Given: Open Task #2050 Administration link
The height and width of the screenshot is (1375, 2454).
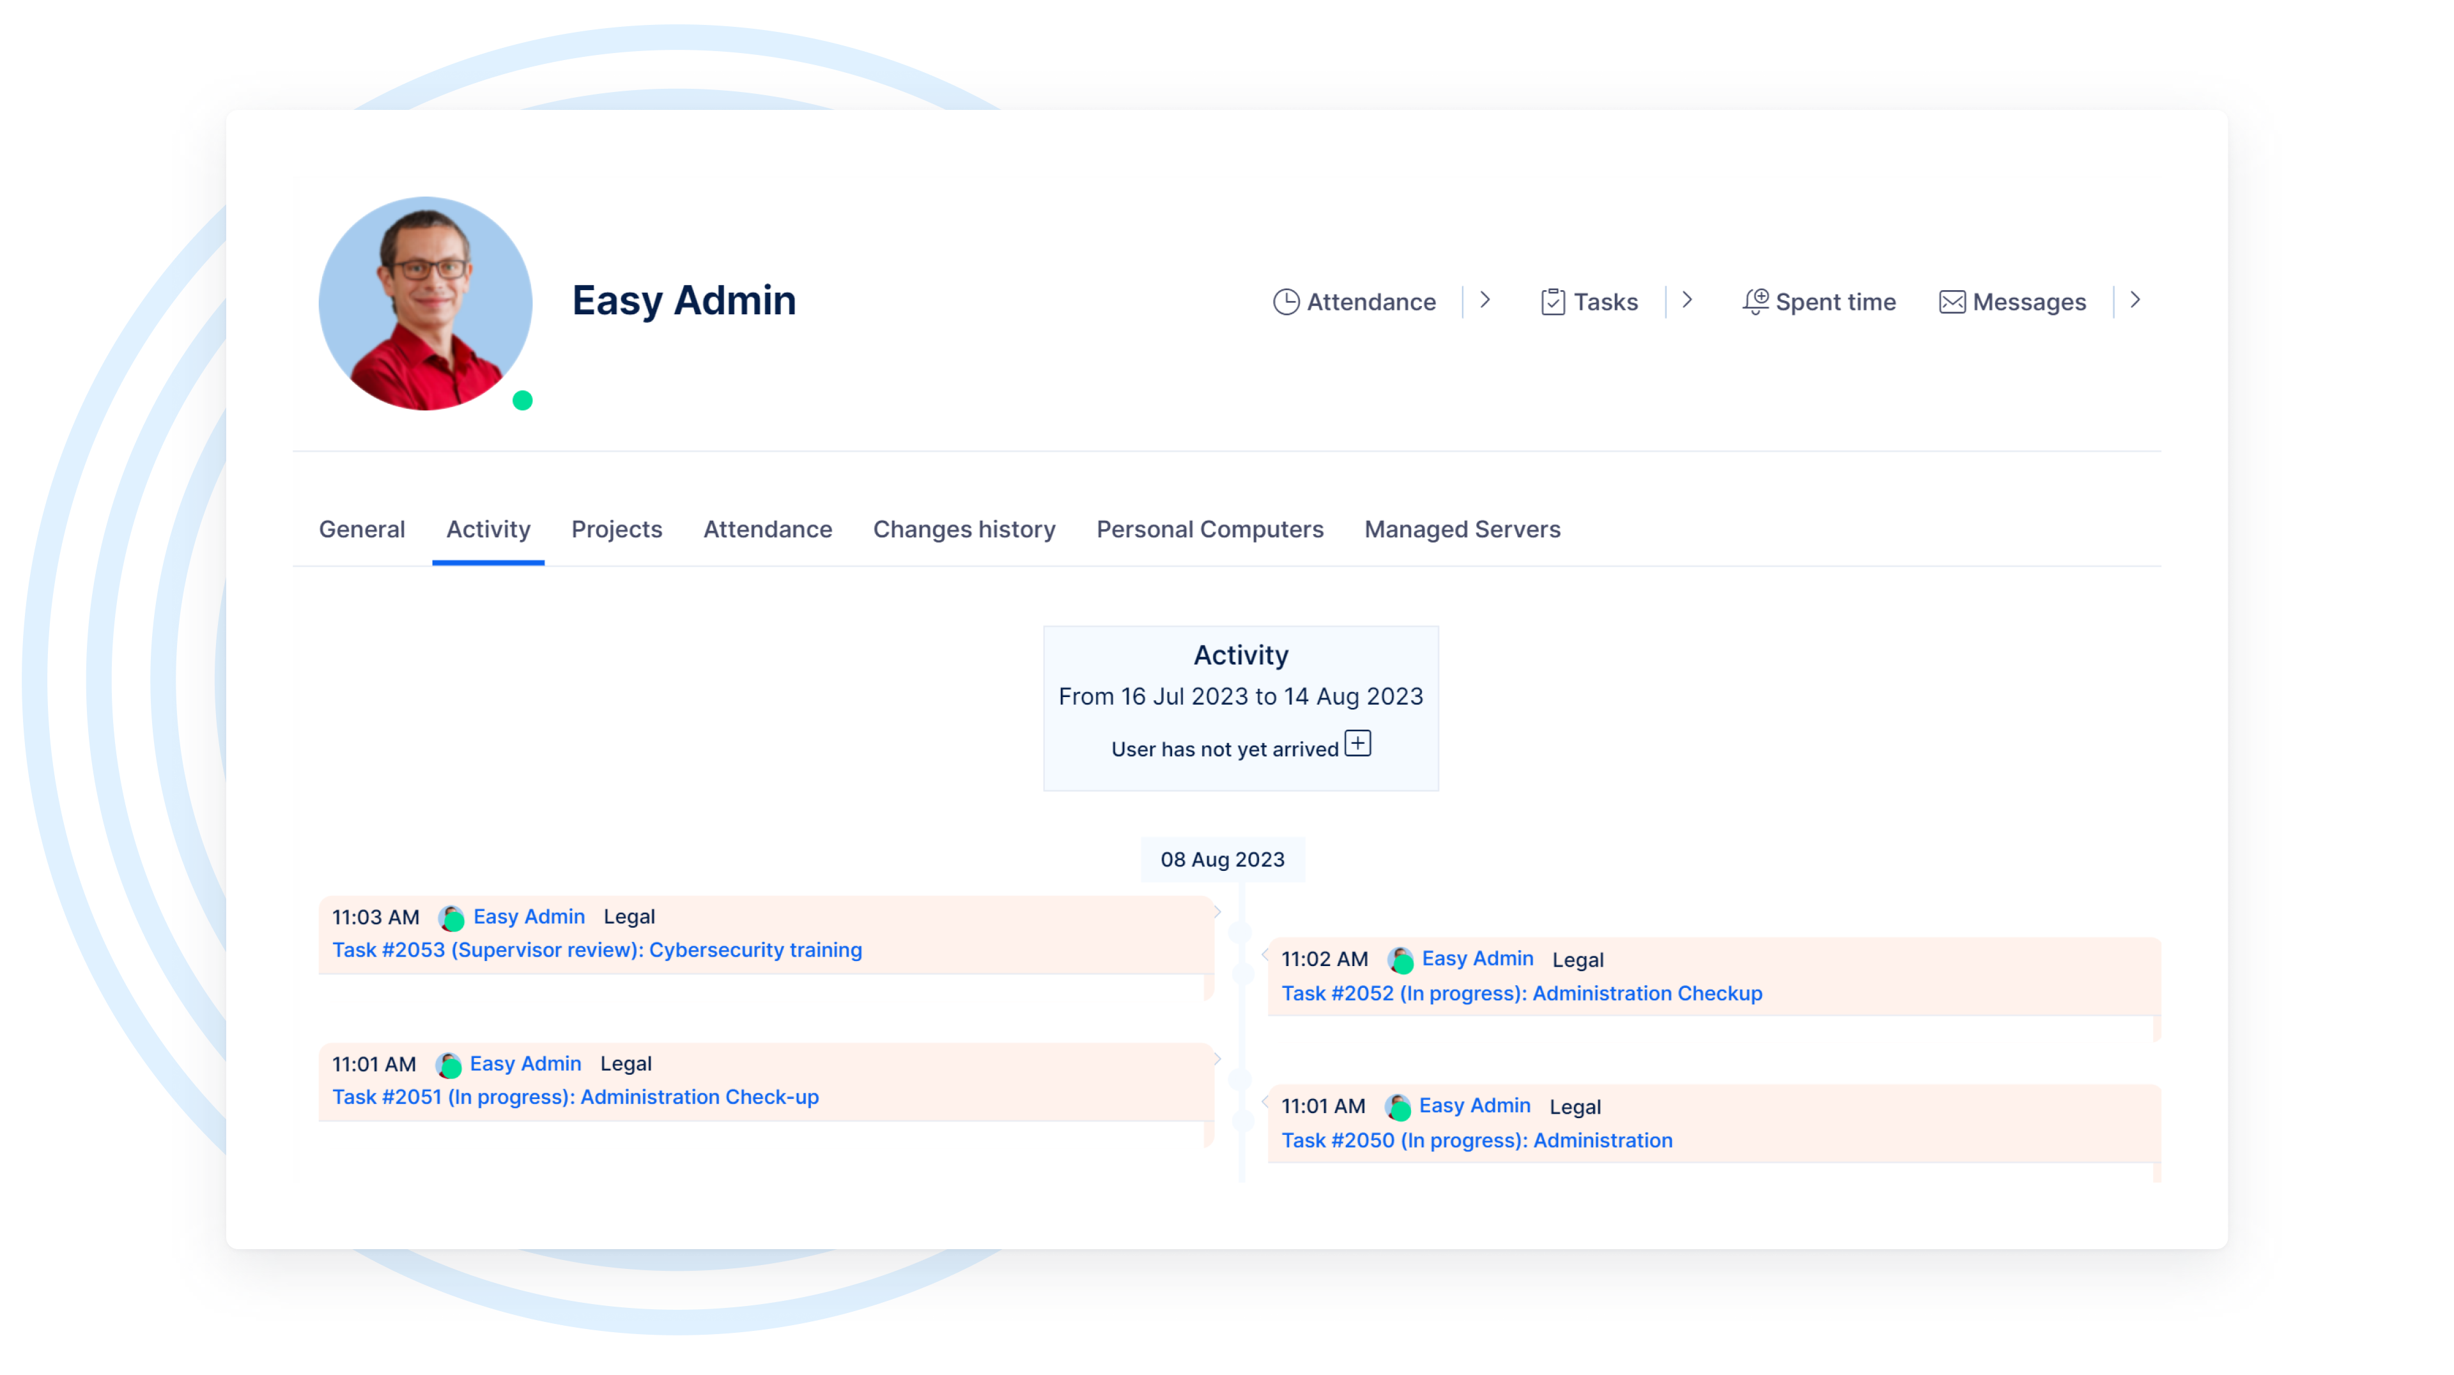Looking at the screenshot, I should click(1477, 1141).
